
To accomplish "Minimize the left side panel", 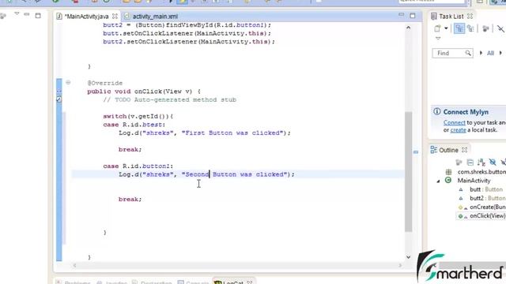I will click(x=27, y=14).
